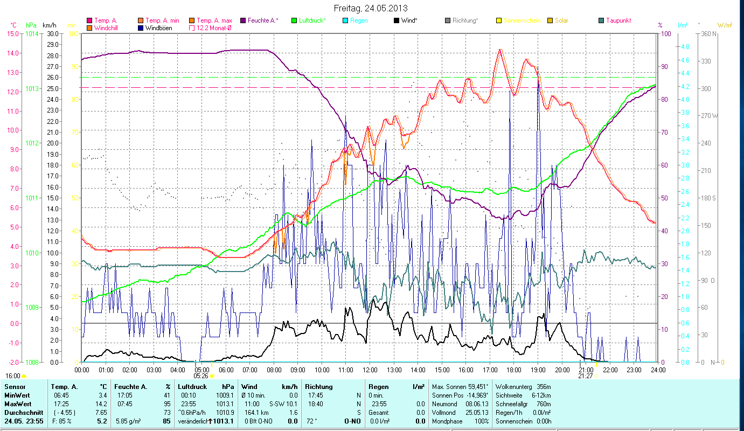Viewport: 744px width, 431px height.
Task: Click the Taupunkt legend square
Action: (601, 20)
